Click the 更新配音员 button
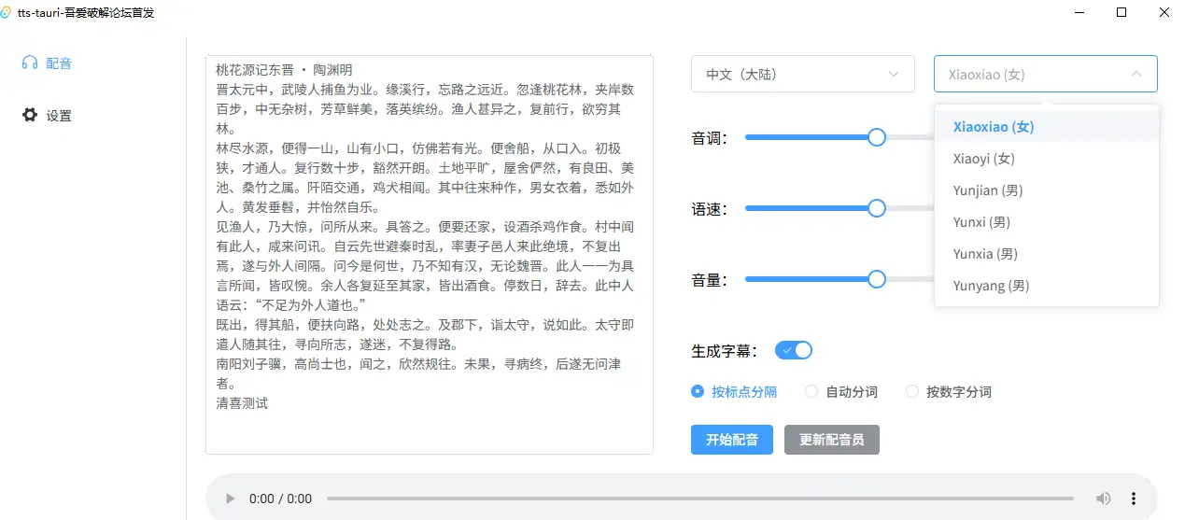This screenshot has height=520, width=1185. pos(831,440)
